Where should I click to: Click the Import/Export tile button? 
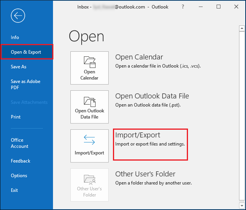click(89, 146)
